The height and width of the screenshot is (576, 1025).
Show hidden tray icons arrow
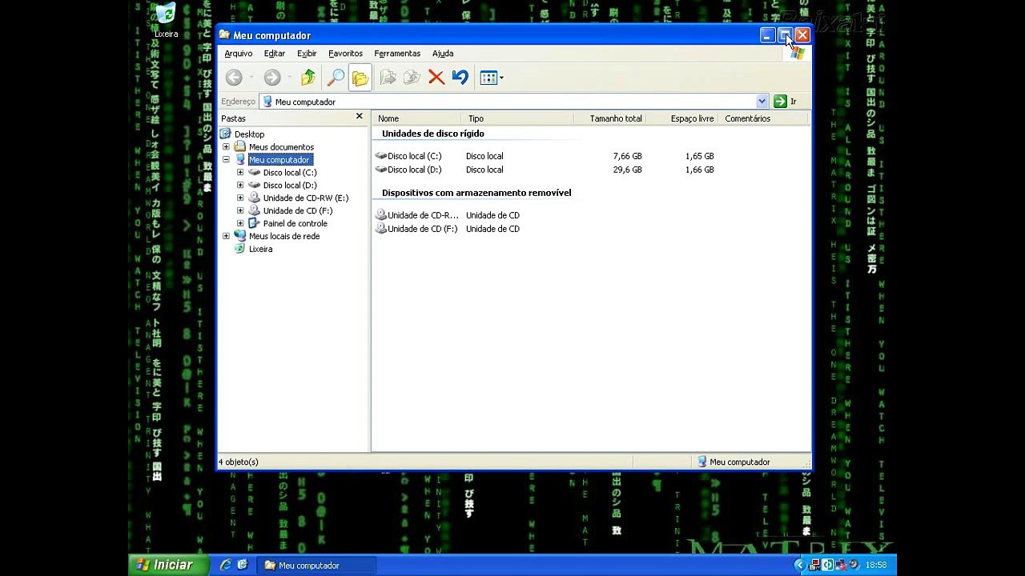click(x=798, y=565)
